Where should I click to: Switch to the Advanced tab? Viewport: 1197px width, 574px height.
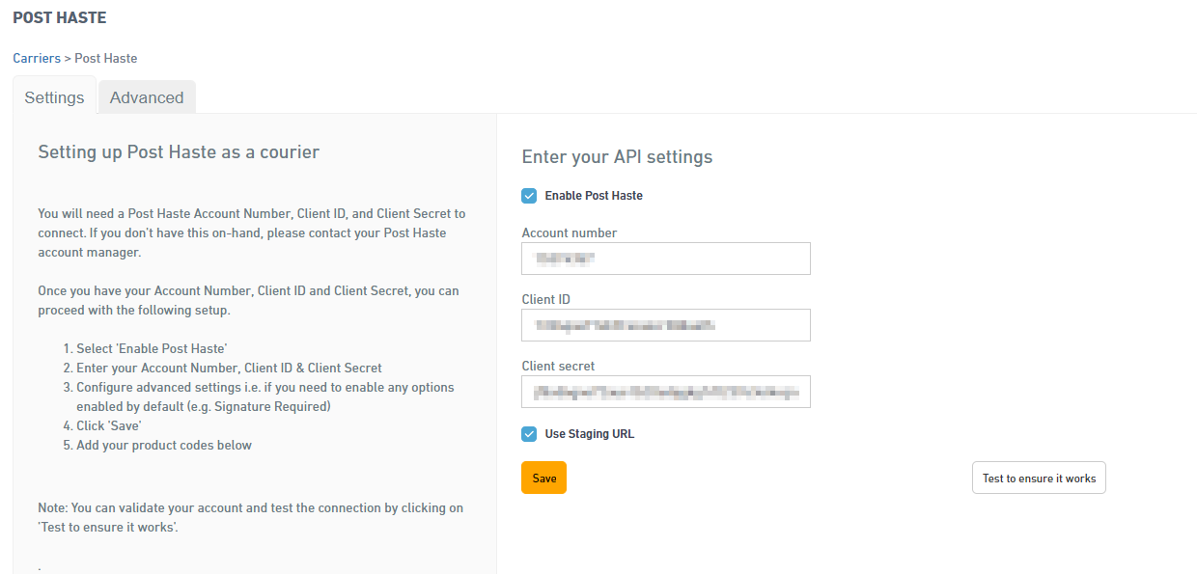pos(147,97)
